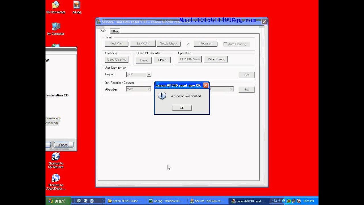This screenshot has width=364, height=205.
Task: Click the taskbar clock showing 3:24 PM
Action: (309, 201)
